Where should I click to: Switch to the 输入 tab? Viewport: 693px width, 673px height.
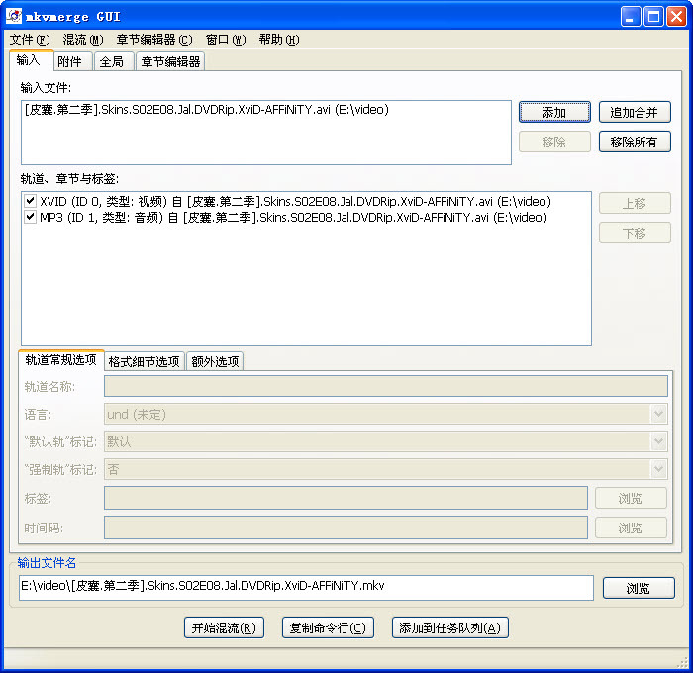(x=32, y=60)
